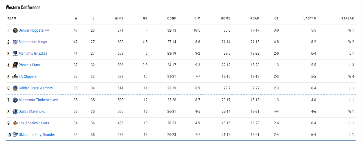362x141 pixels.
Task: Open the Oklahoma City Thunder link
Action: click(37, 135)
